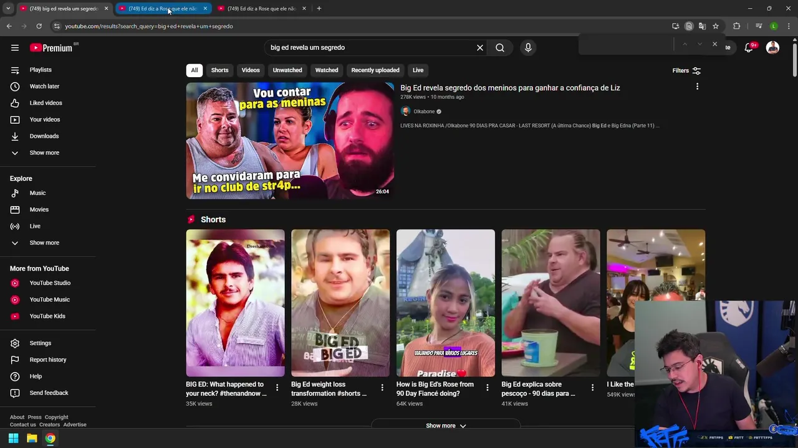Open Windows Start menu
Viewport: 798px width, 448px height.
tap(13, 438)
